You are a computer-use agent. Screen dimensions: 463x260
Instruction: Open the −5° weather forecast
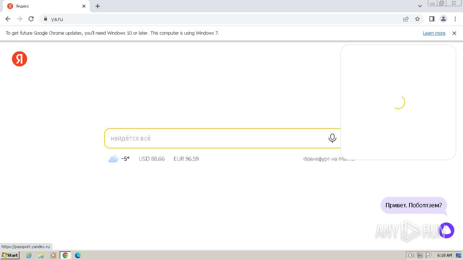[x=125, y=159]
